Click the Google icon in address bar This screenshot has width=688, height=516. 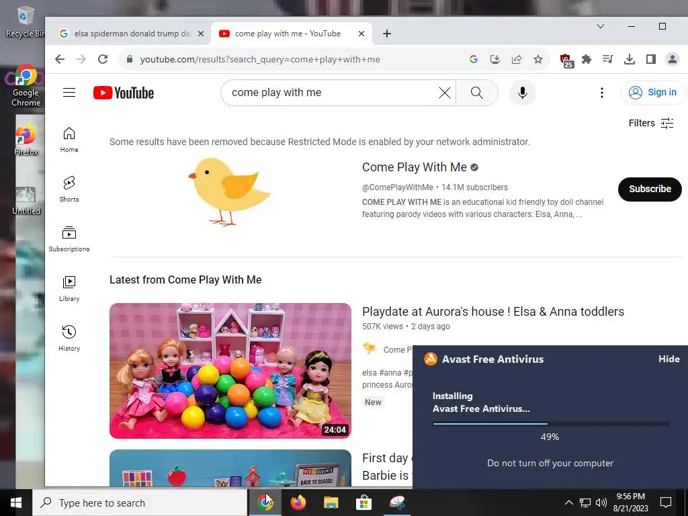[474, 59]
